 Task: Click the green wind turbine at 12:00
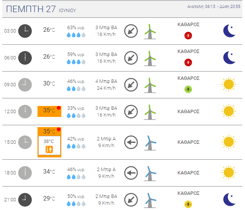[150, 112]
